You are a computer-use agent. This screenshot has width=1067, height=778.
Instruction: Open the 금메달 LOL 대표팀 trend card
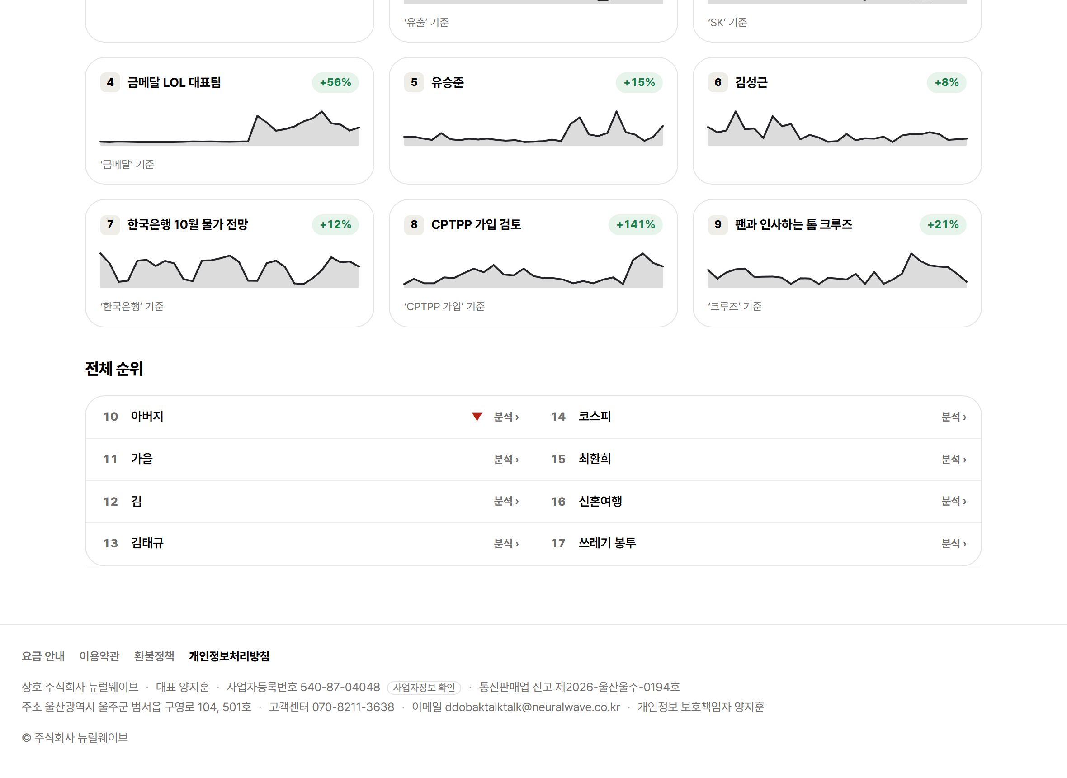pos(230,121)
